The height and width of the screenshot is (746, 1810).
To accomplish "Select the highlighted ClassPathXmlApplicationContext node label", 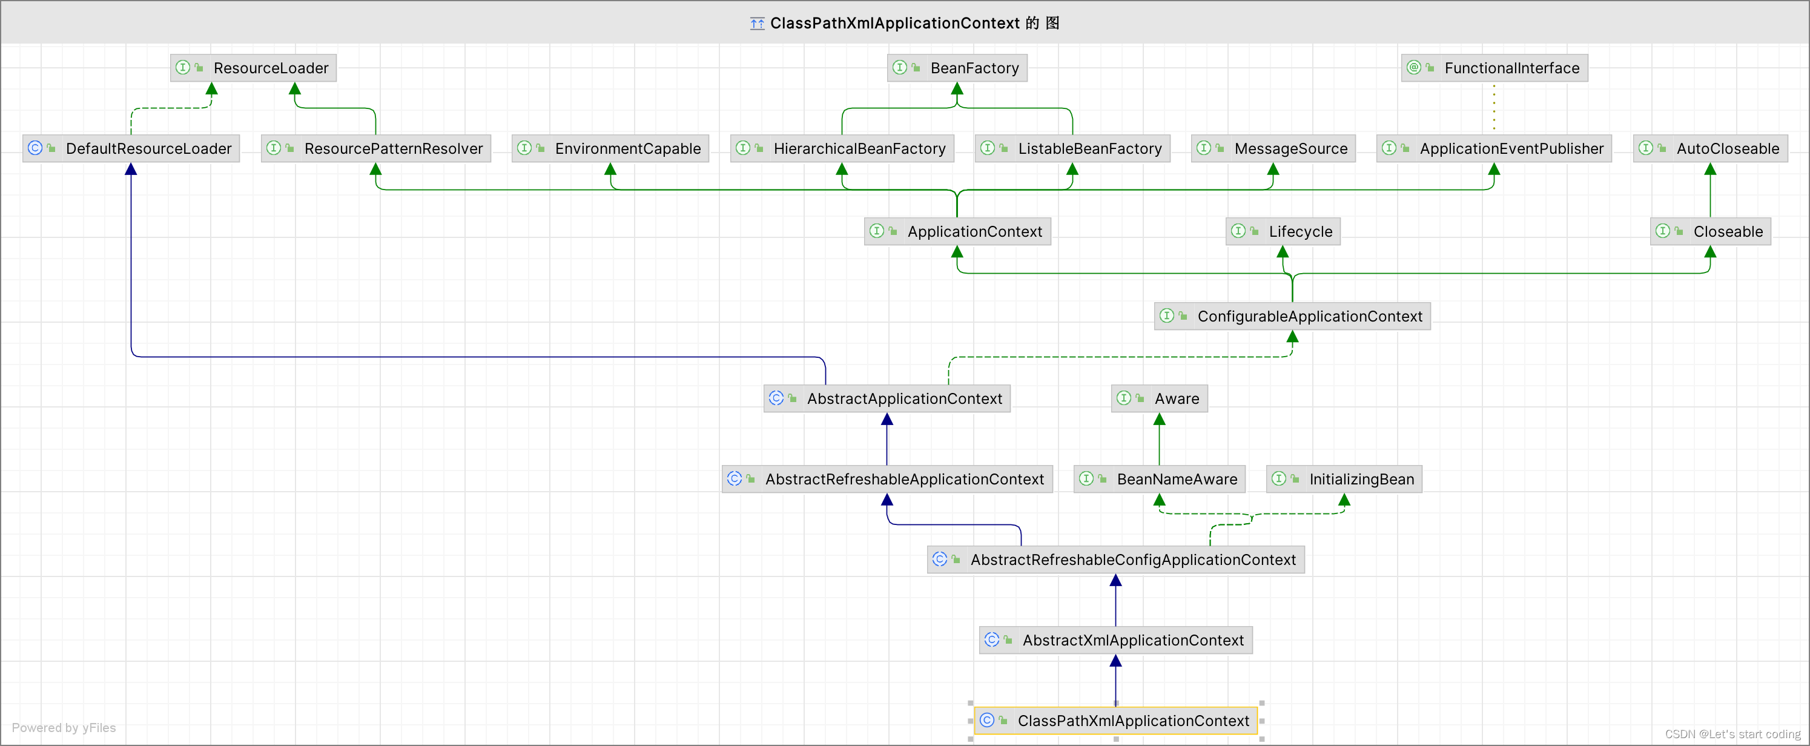I will [1134, 721].
